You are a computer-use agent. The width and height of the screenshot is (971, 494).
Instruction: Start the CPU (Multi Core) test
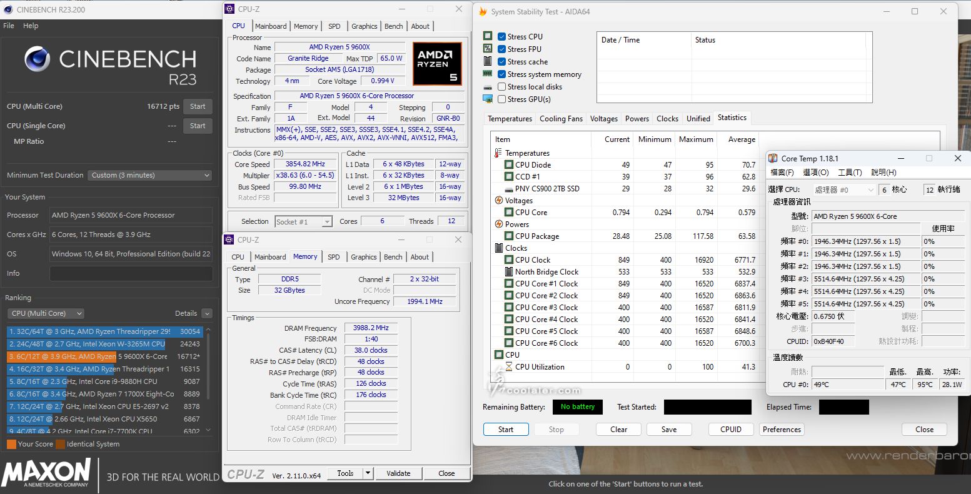[x=198, y=106]
